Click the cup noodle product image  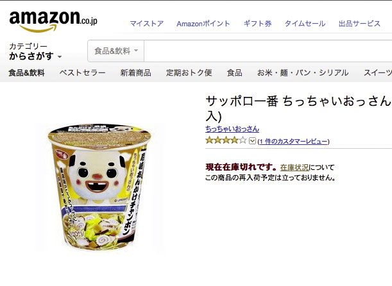click(99, 187)
